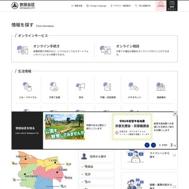The image size is (189, 189).
Task: Open the ごみ・リサイクル garbage icon
Action: 28,87
